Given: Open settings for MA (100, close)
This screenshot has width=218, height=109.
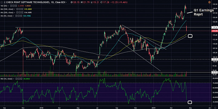Looking at the screenshot, I should pyautogui.click(x=20, y=9).
